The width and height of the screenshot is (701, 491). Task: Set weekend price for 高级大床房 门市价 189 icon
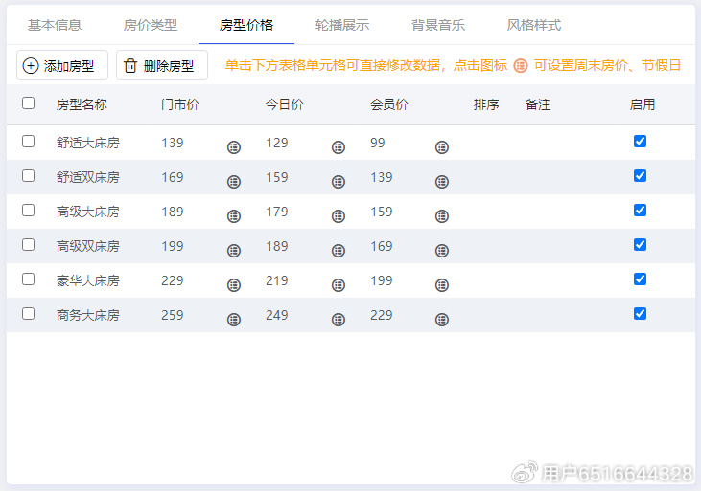[234, 216]
